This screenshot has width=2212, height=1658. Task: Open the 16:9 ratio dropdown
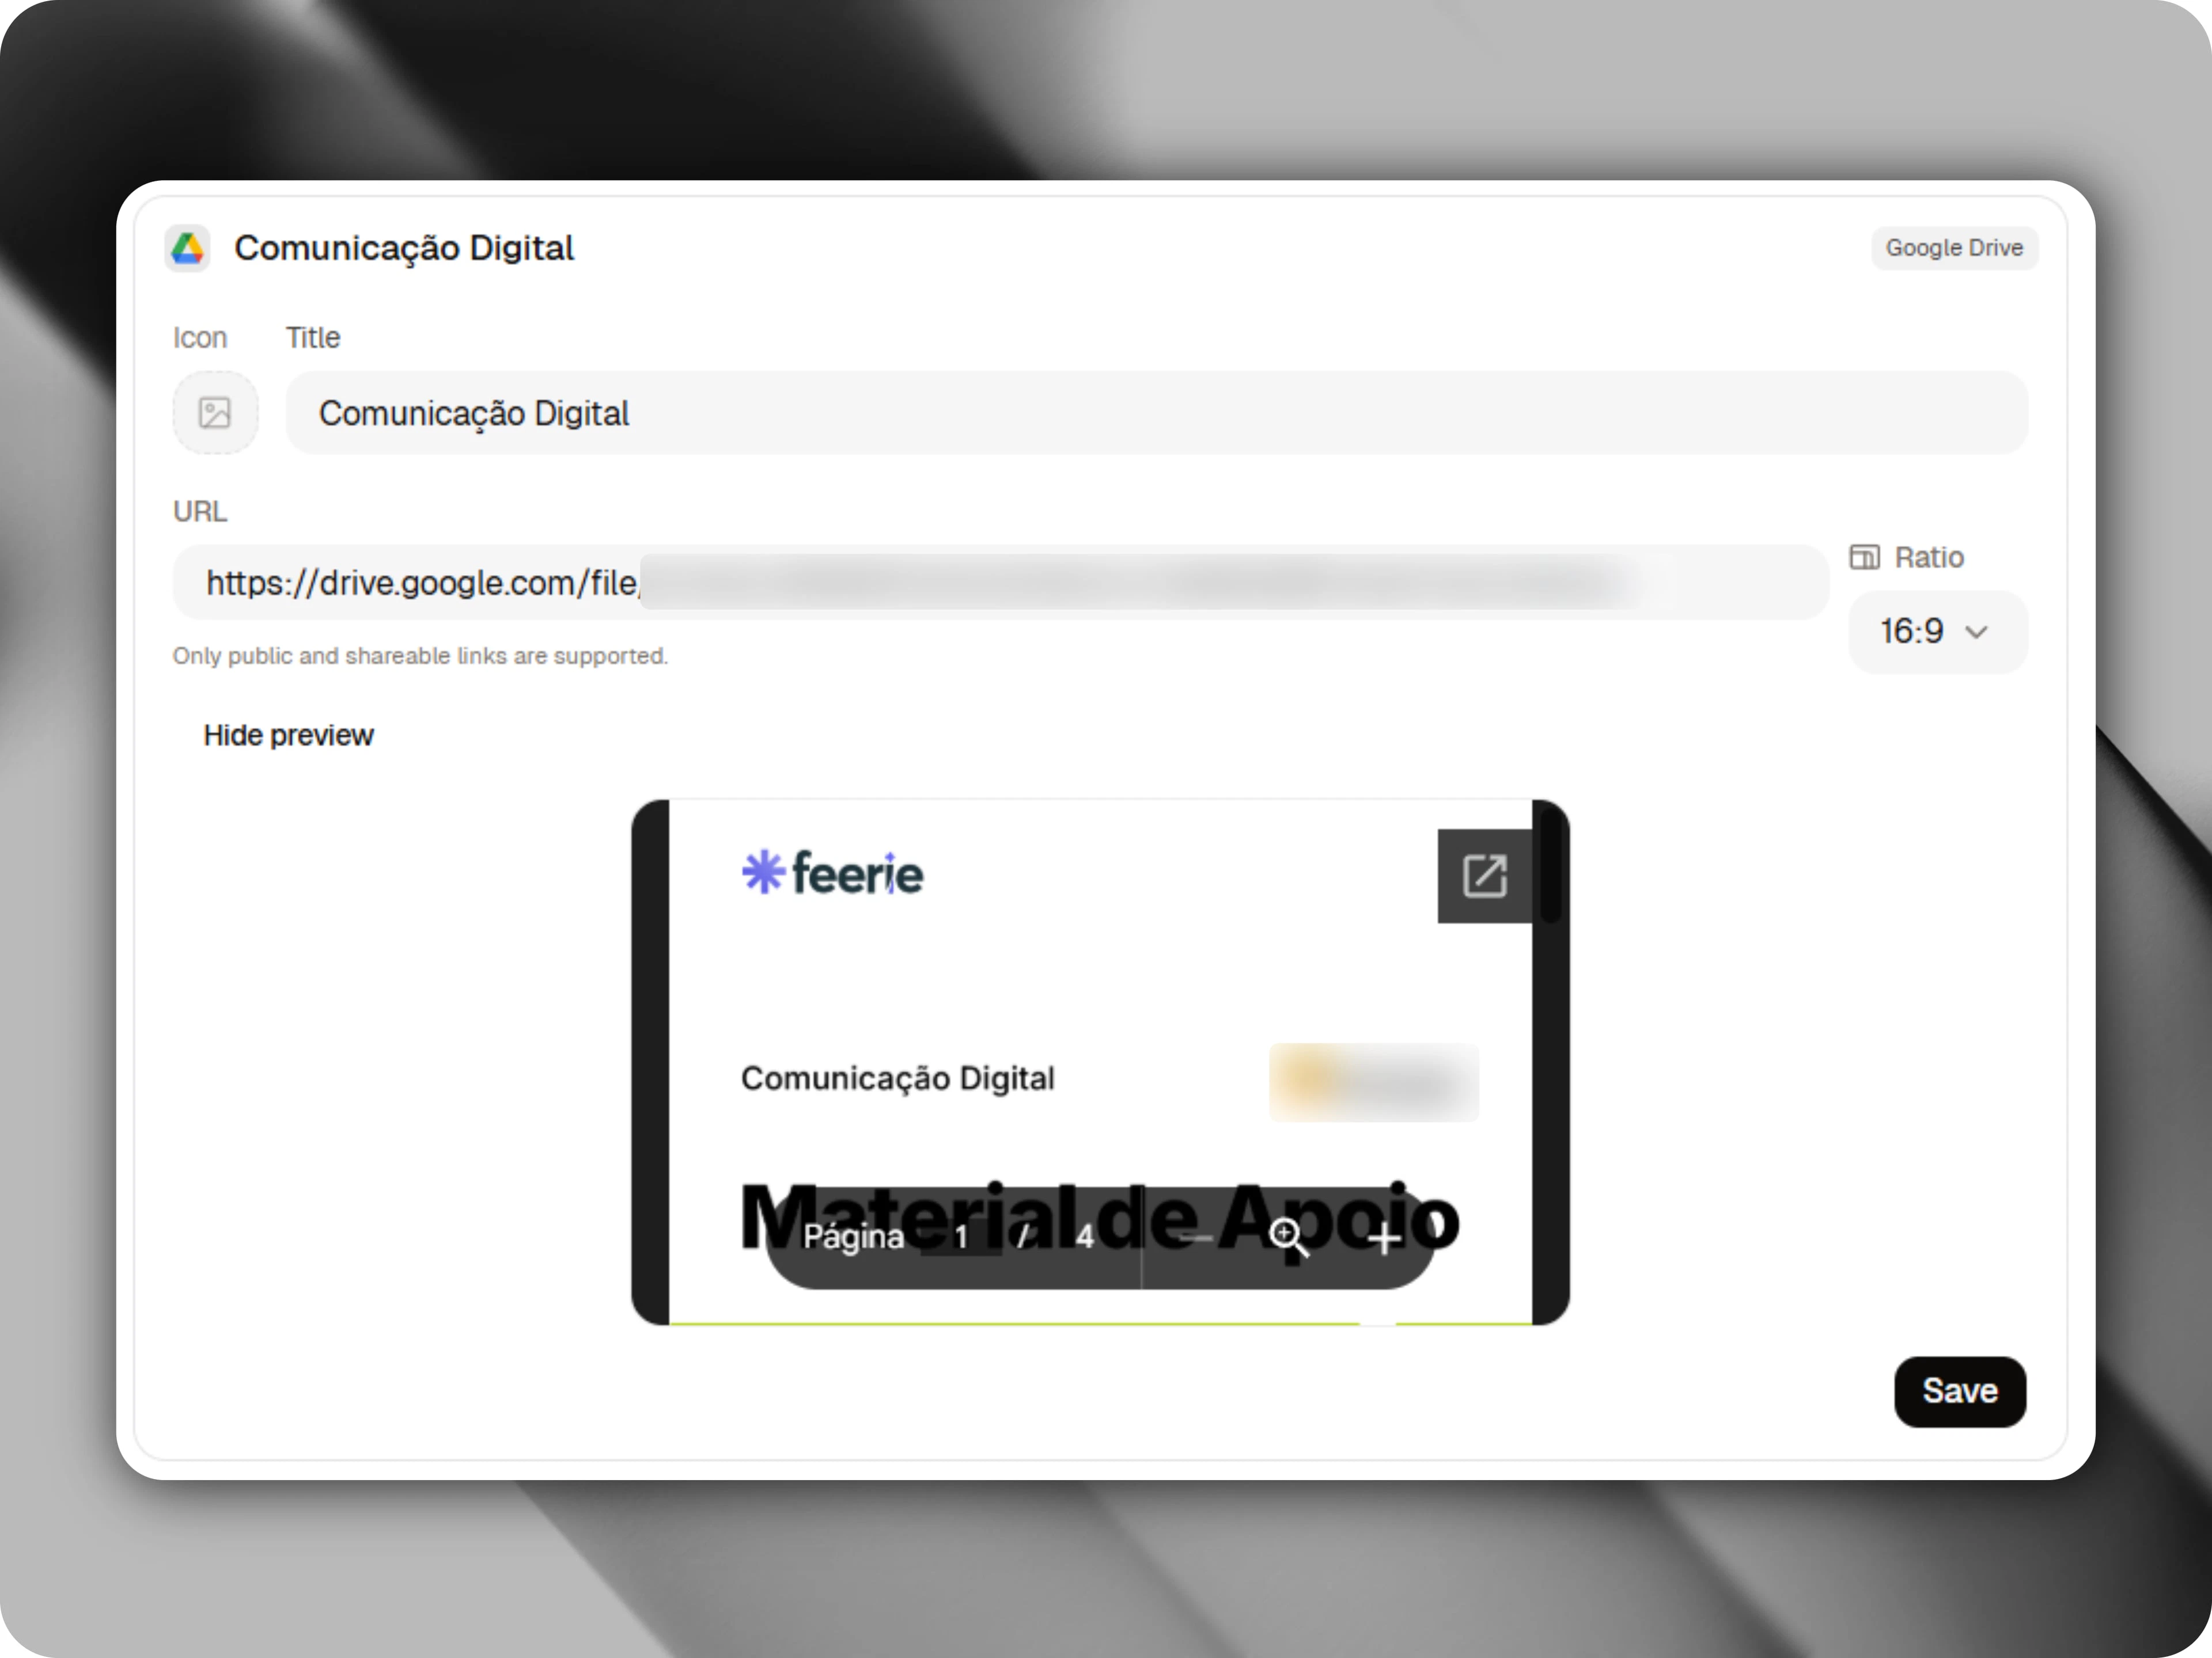[x=1937, y=632]
